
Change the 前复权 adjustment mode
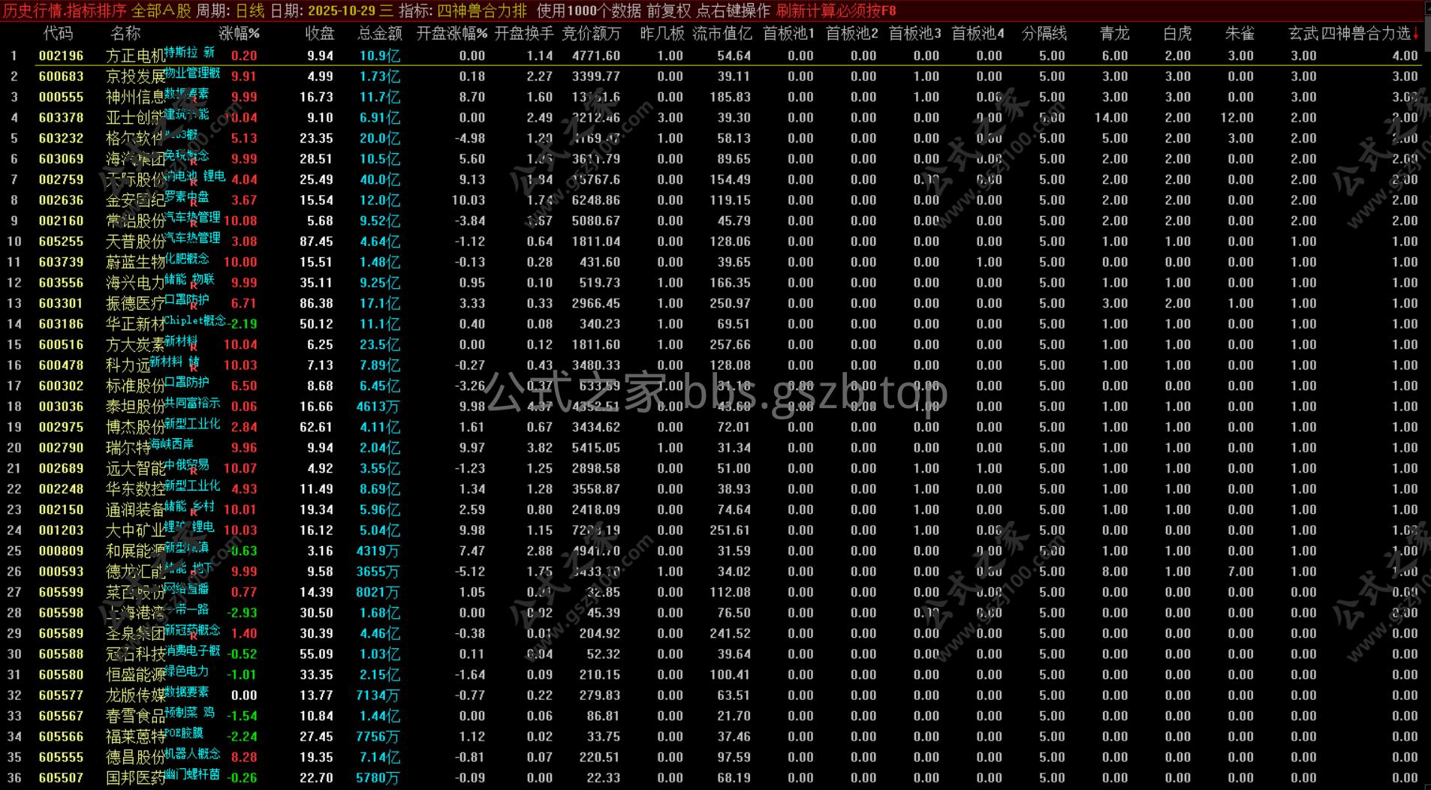tap(669, 11)
